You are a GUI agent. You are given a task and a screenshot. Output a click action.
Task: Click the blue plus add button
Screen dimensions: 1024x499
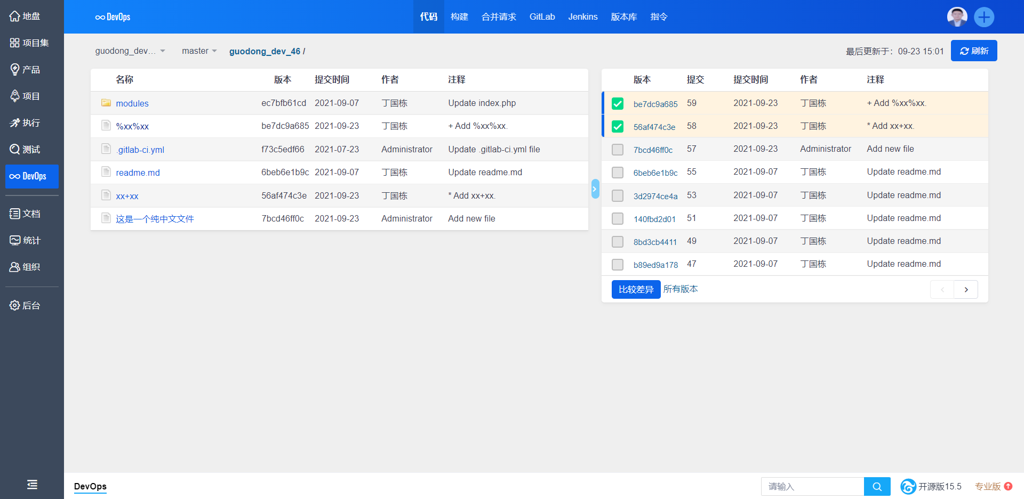pyautogui.click(x=983, y=17)
